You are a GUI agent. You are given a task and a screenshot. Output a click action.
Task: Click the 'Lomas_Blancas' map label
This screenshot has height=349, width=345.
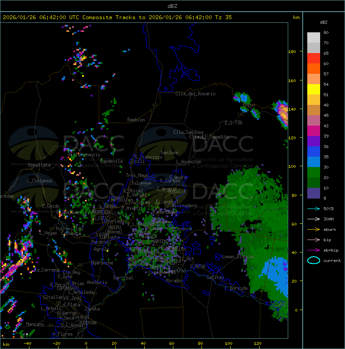pos(238,257)
